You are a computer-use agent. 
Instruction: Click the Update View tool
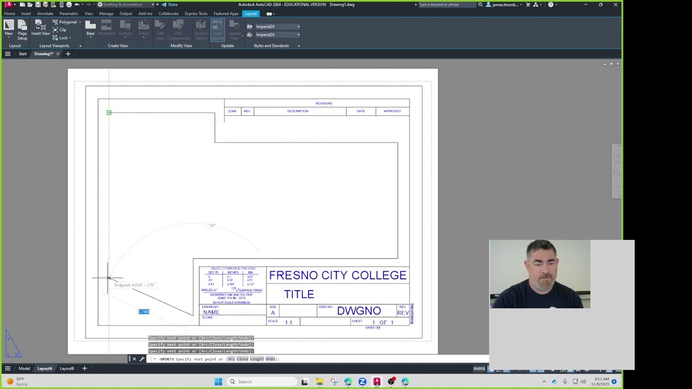point(235,30)
